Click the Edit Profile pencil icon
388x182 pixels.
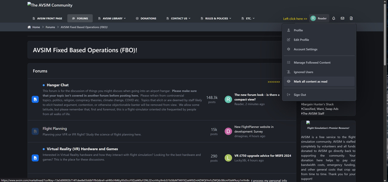pyautogui.click(x=289, y=40)
